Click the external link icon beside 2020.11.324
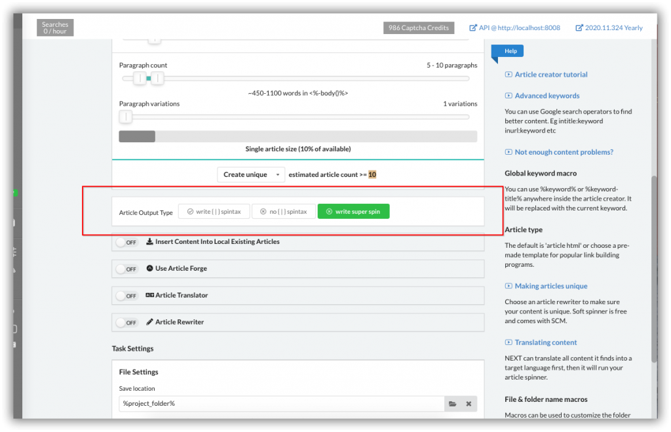 (579, 28)
